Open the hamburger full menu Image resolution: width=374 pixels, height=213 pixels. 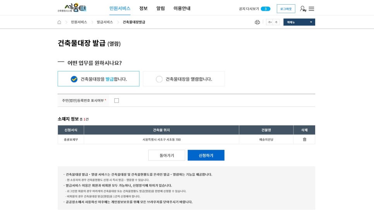311,8
